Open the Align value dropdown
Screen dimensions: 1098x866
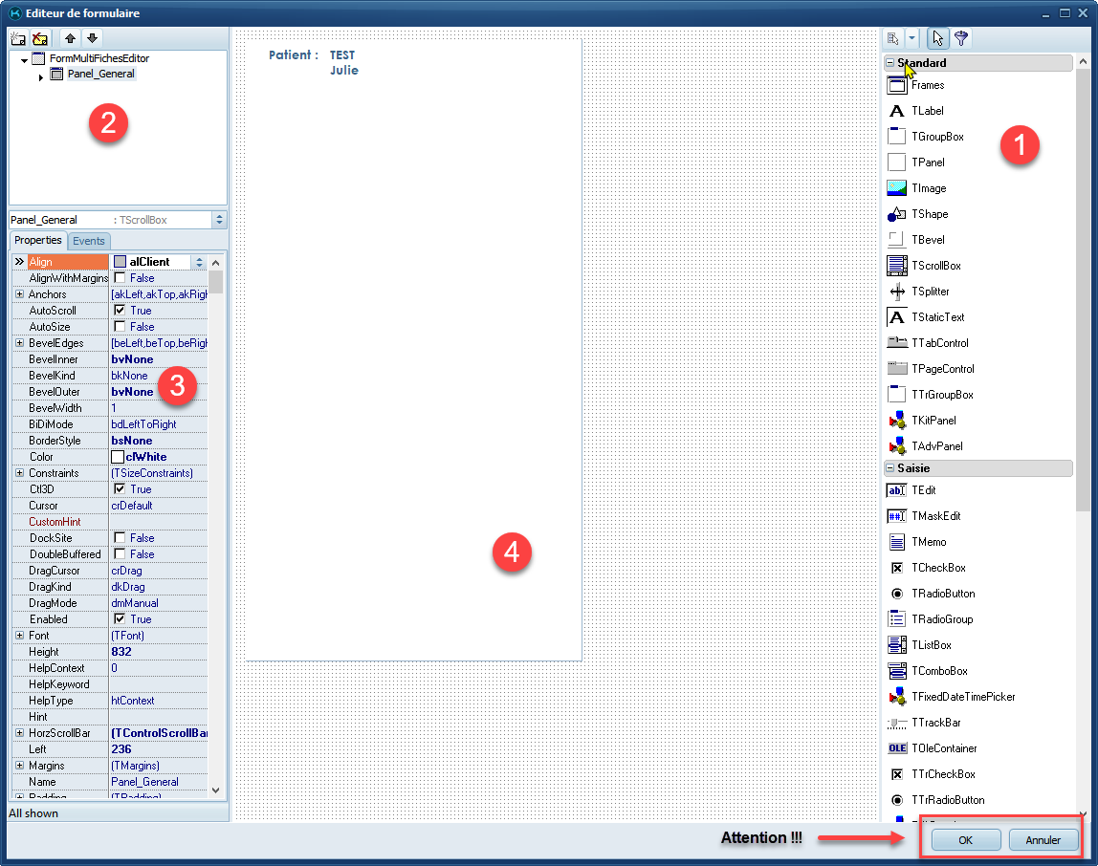coord(199,262)
